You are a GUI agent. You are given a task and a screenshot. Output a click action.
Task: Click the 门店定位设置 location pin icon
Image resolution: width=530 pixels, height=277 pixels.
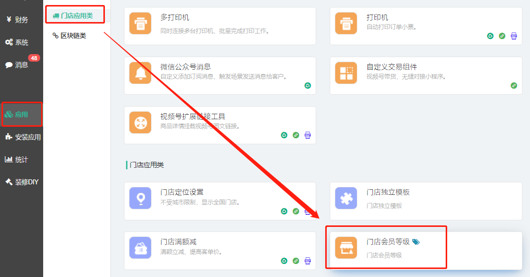click(140, 198)
